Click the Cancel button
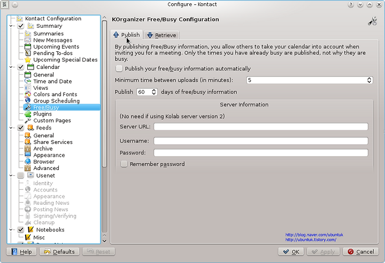This screenshot has height=263, width=385. [x=361, y=252]
